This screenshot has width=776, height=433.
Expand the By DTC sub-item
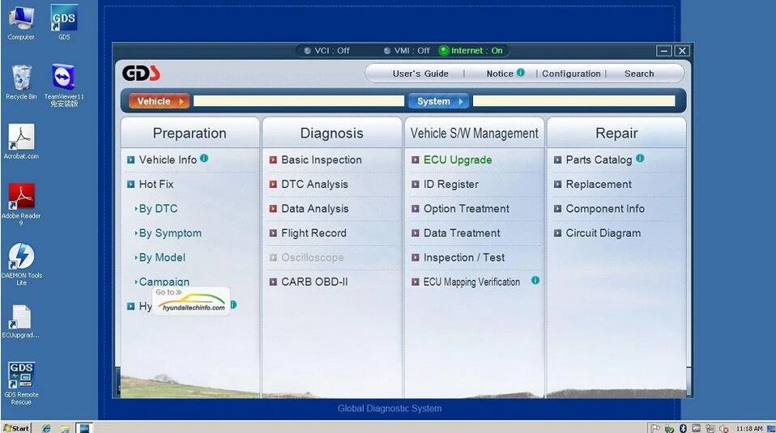tap(157, 209)
